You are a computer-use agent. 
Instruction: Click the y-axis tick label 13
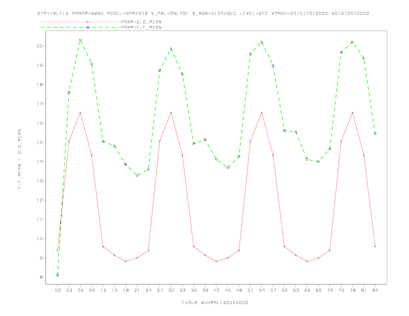click(x=39, y=181)
